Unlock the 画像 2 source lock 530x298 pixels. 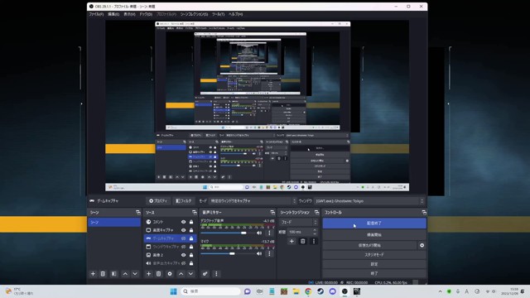coord(191,255)
